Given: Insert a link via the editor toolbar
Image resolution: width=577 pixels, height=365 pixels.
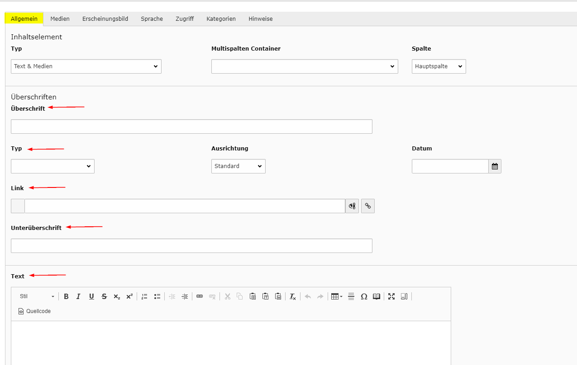Looking at the screenshot, I should (200, 296).
